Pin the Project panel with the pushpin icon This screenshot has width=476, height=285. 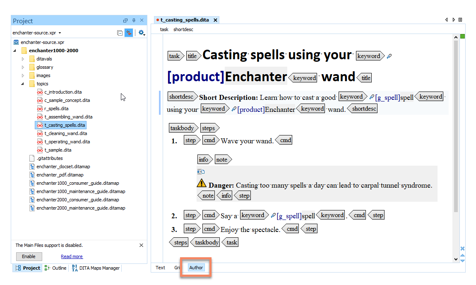(x=134, y=21)
